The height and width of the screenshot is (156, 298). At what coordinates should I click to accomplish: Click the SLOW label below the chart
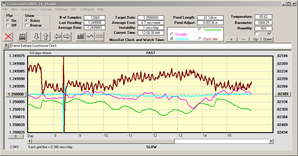[151, 147]
